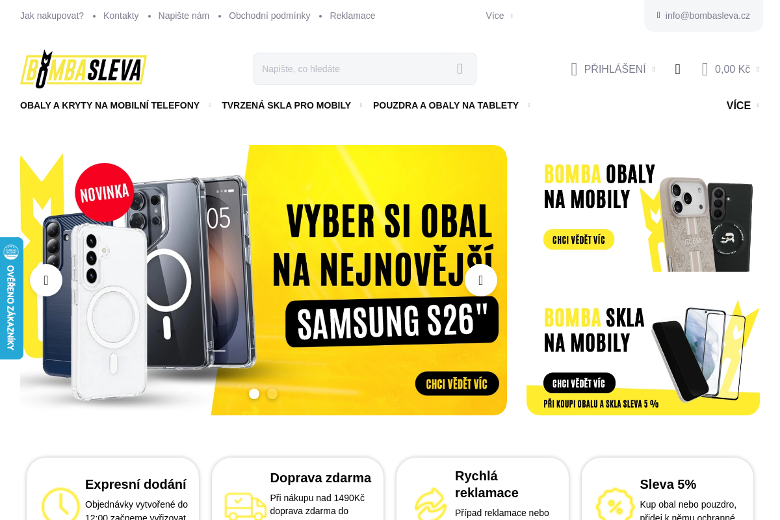Expand the top Více dropdown
Screen dimensions: 780x520
(x=499, y=16)
